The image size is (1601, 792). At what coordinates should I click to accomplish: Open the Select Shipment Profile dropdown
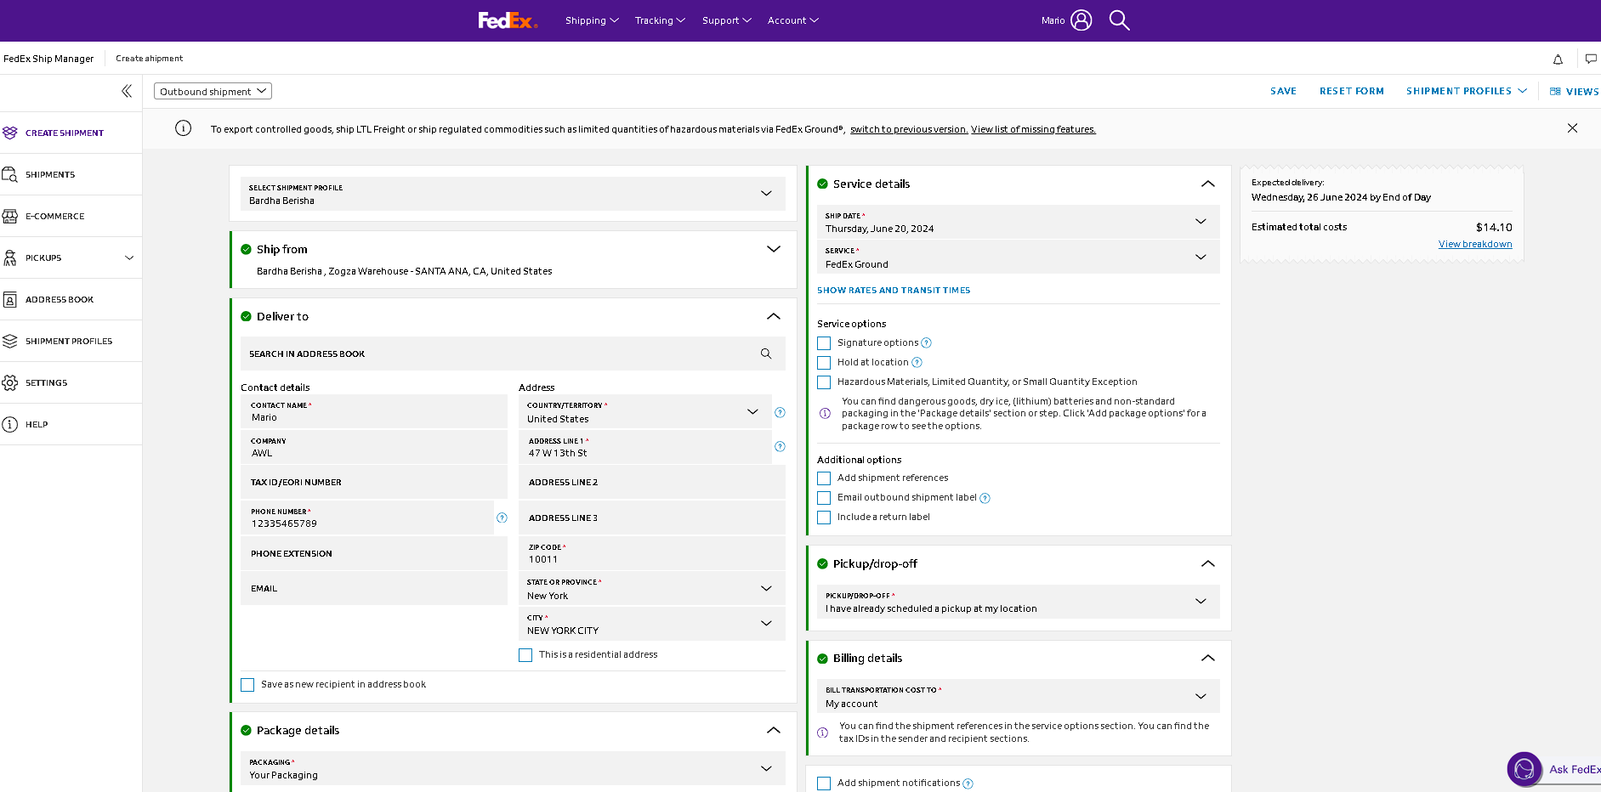pyautogui.click(x=513, y=194)
